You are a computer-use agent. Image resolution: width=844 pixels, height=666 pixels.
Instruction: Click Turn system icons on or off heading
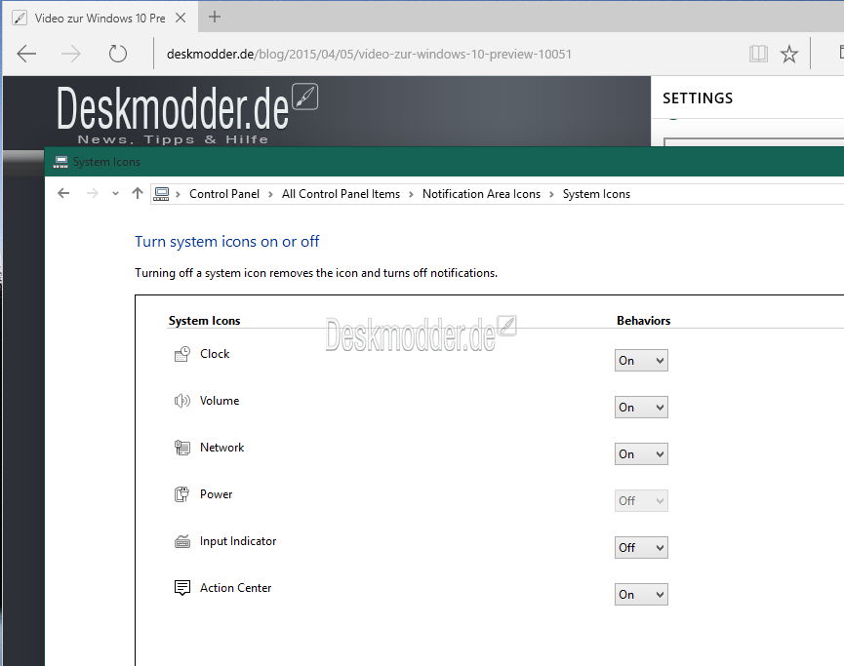tap(226, 241)
